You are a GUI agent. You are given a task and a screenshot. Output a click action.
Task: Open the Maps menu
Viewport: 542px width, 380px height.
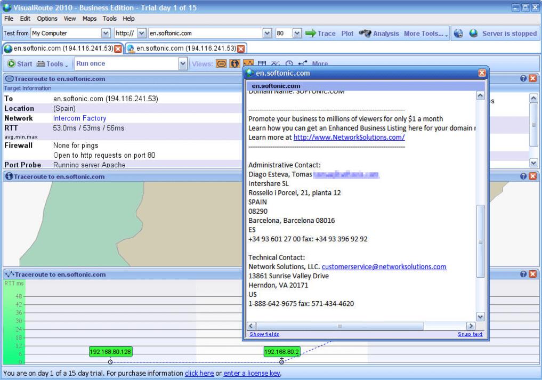[x=89, y=19]
